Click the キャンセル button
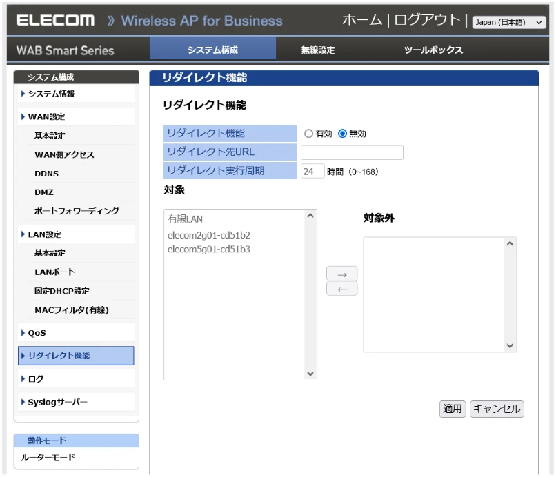556x477 pixels. point(497,409)
